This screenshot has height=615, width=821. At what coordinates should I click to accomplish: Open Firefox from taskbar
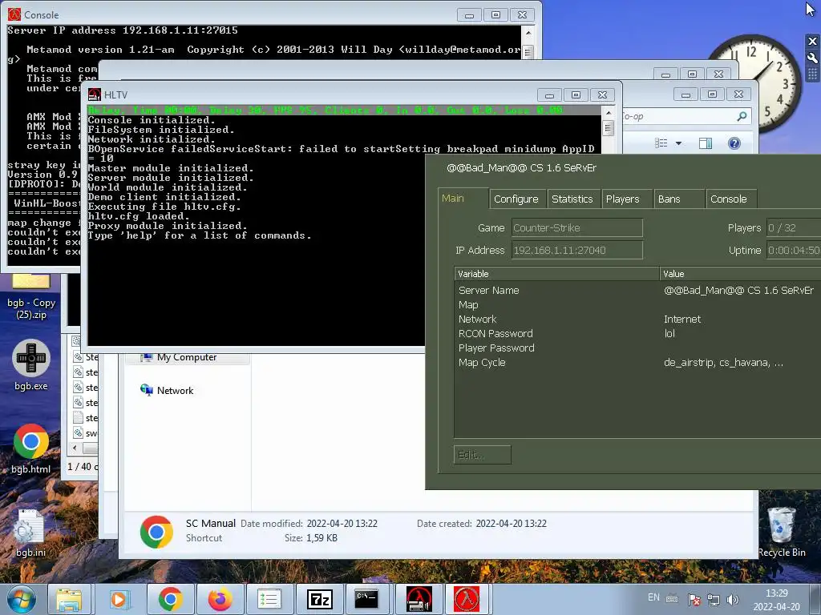tap(220, 599)
